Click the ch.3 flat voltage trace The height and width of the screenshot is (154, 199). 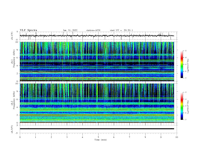97,129
